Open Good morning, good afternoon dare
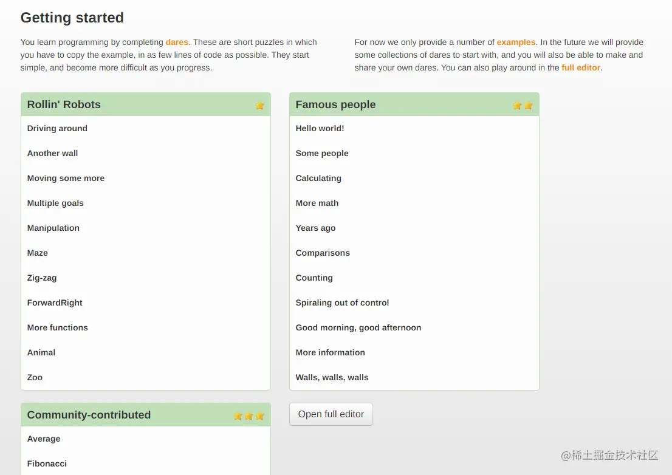This screenshot has height=475, width=672. click(x=358, y=327)
